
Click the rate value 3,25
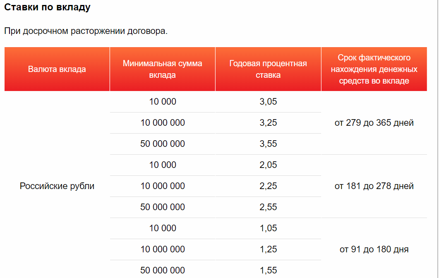point(268,122)
